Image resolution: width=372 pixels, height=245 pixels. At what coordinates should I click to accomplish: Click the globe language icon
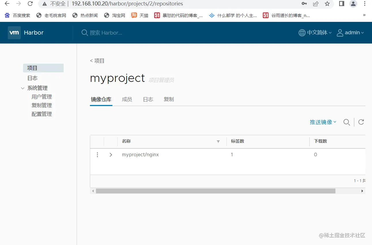[x=302, y=33]
